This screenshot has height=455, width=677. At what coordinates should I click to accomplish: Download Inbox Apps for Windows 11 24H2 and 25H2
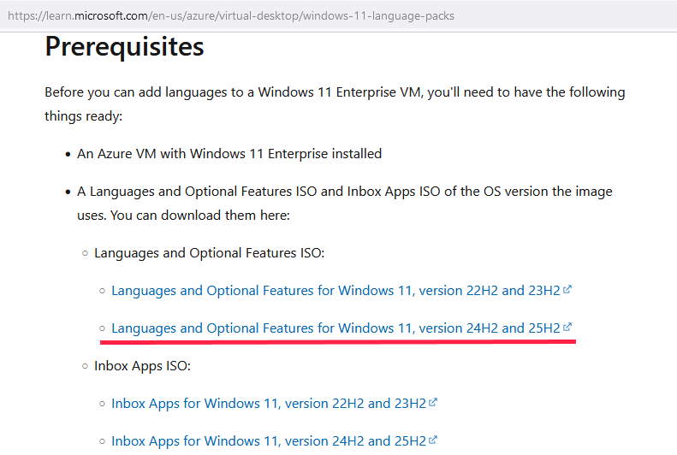coord(269,440)
